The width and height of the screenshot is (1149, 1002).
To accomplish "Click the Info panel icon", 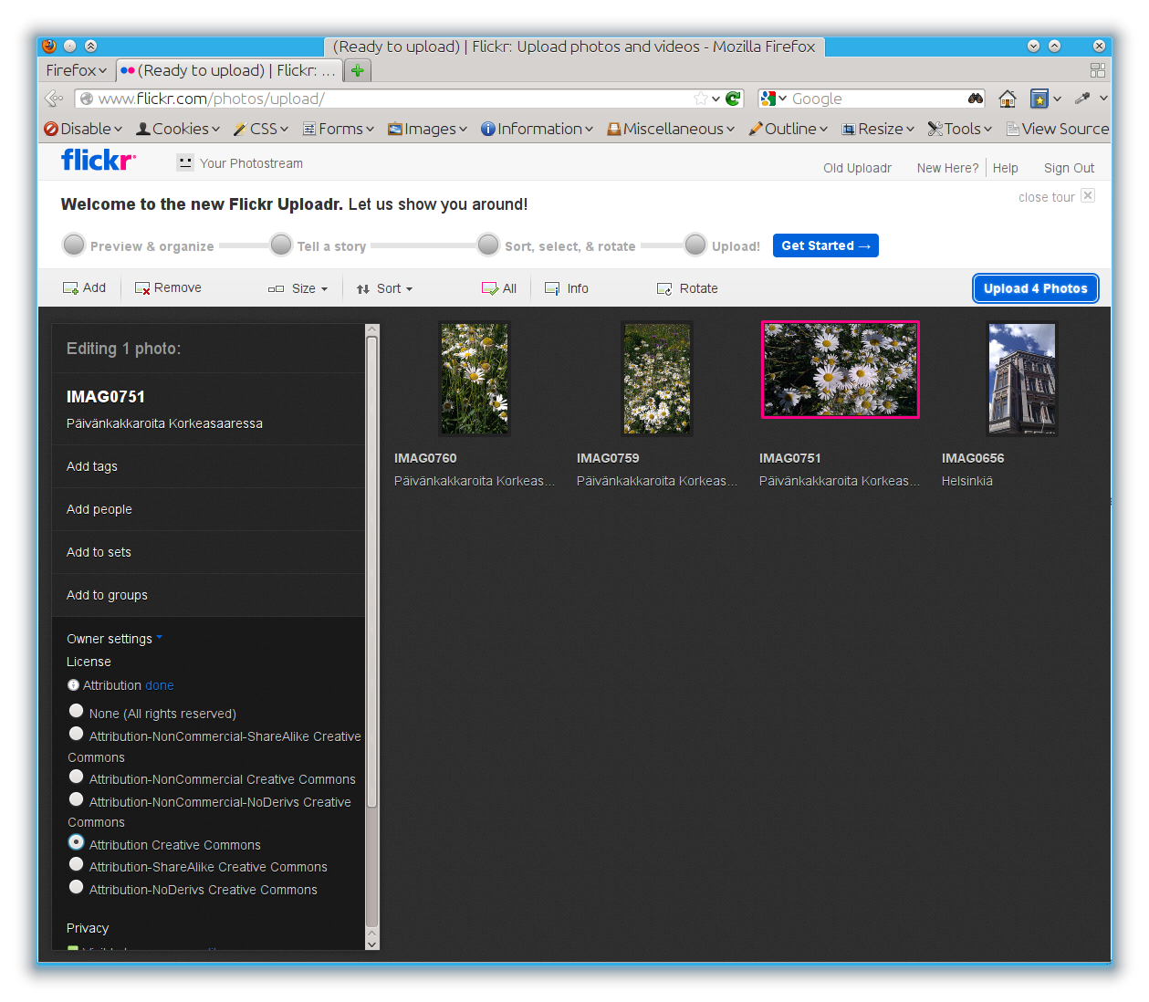I will tap(552, 288).
